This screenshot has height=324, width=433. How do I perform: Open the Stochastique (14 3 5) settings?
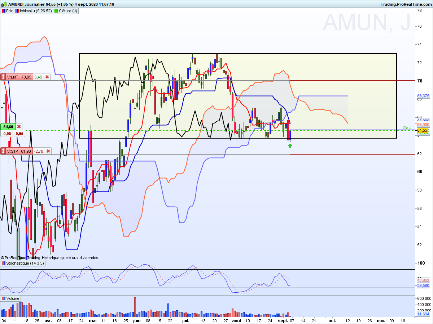pyautogui.click(x=23, y=263)
